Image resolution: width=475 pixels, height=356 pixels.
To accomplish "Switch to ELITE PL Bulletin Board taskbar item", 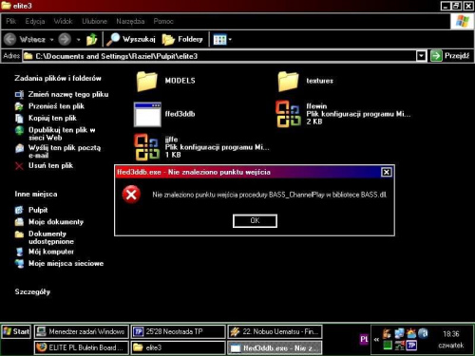I will [x=82, y=347].
